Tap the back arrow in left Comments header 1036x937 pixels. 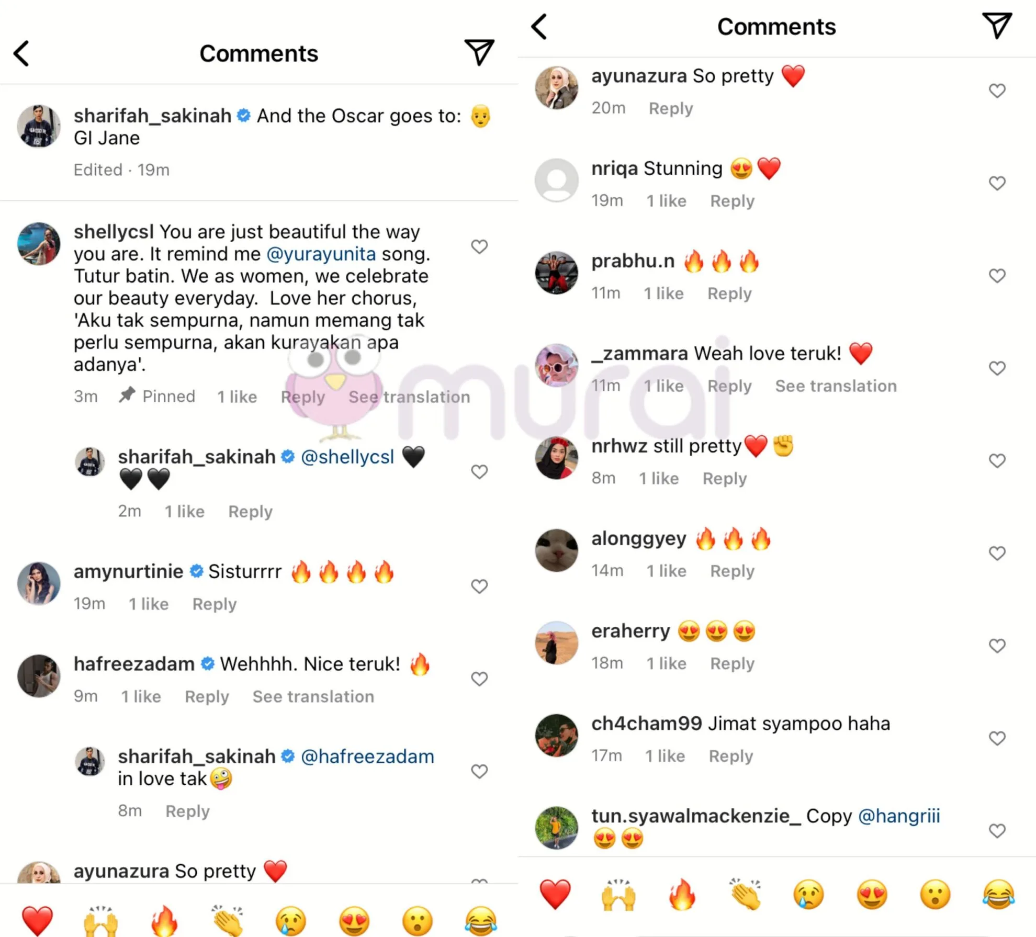click(21, 53)
